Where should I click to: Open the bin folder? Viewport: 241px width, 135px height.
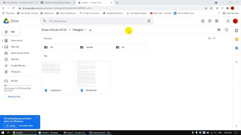point(58,47)
